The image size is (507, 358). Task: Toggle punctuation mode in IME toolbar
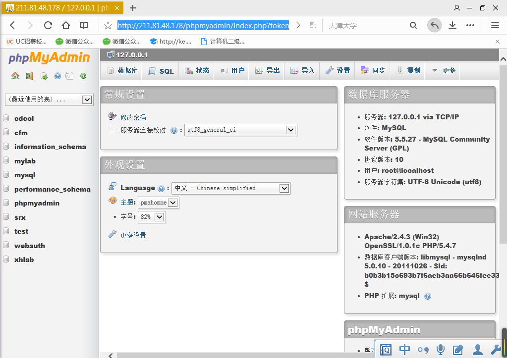pos(423,350)
